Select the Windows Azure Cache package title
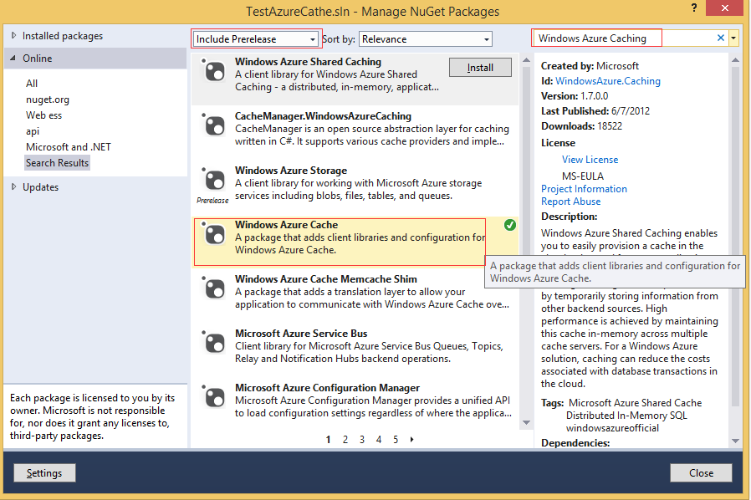Viewport: 751px width, 500px height. (286, 225)
